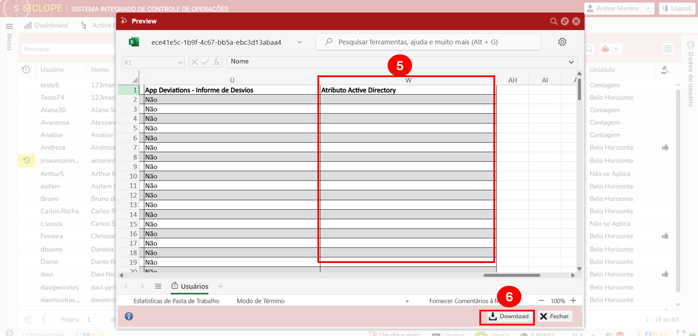
Task: Click the Download button
Action: (x=507, y=316)
